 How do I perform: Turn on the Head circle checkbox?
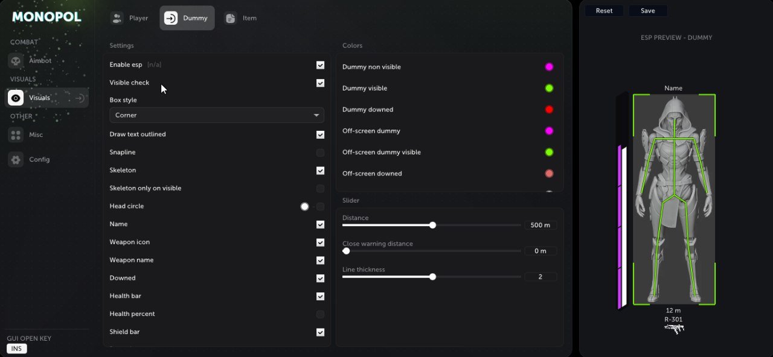pyautogui.click(x=320, y=207)
